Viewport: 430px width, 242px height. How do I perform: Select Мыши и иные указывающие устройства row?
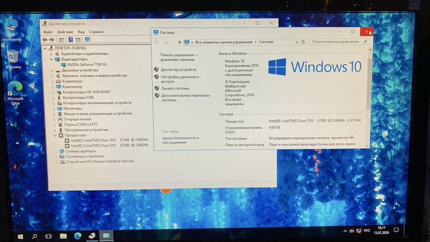click(98, 113)
